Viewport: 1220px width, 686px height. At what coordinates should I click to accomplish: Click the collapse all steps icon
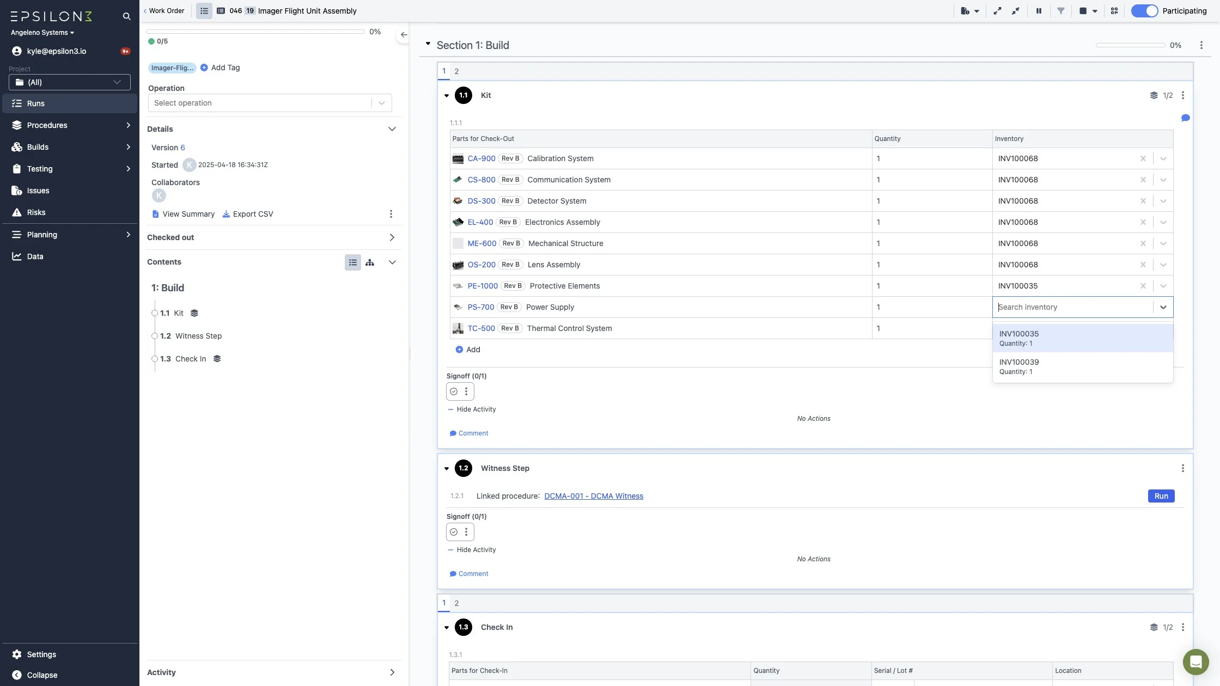(1016, 11)
